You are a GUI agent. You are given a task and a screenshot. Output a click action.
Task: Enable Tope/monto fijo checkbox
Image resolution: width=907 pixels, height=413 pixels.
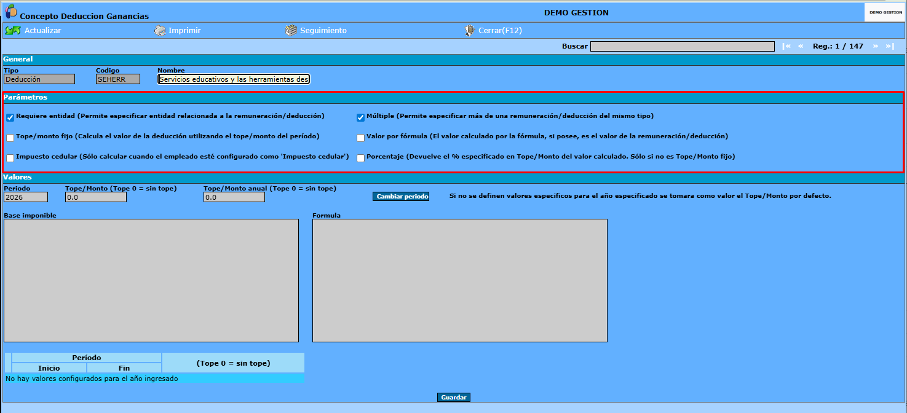(10, 138)
